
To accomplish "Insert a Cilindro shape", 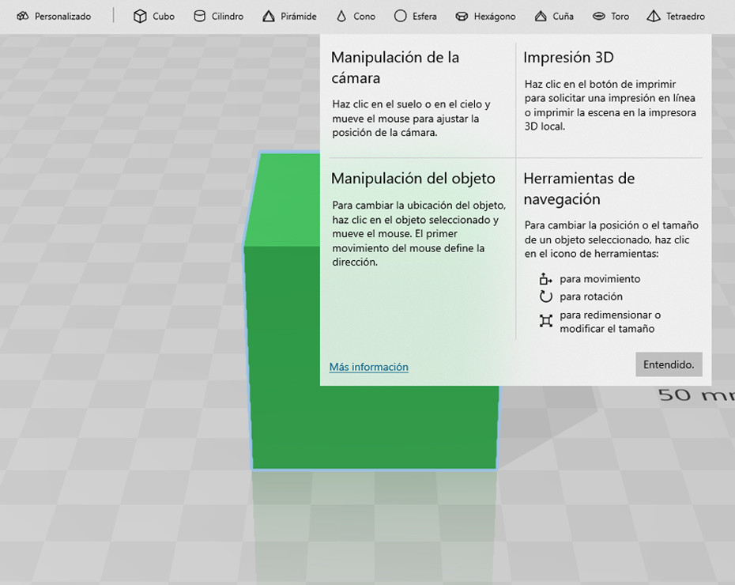I will pyautogui.click(x=218, y=17).
